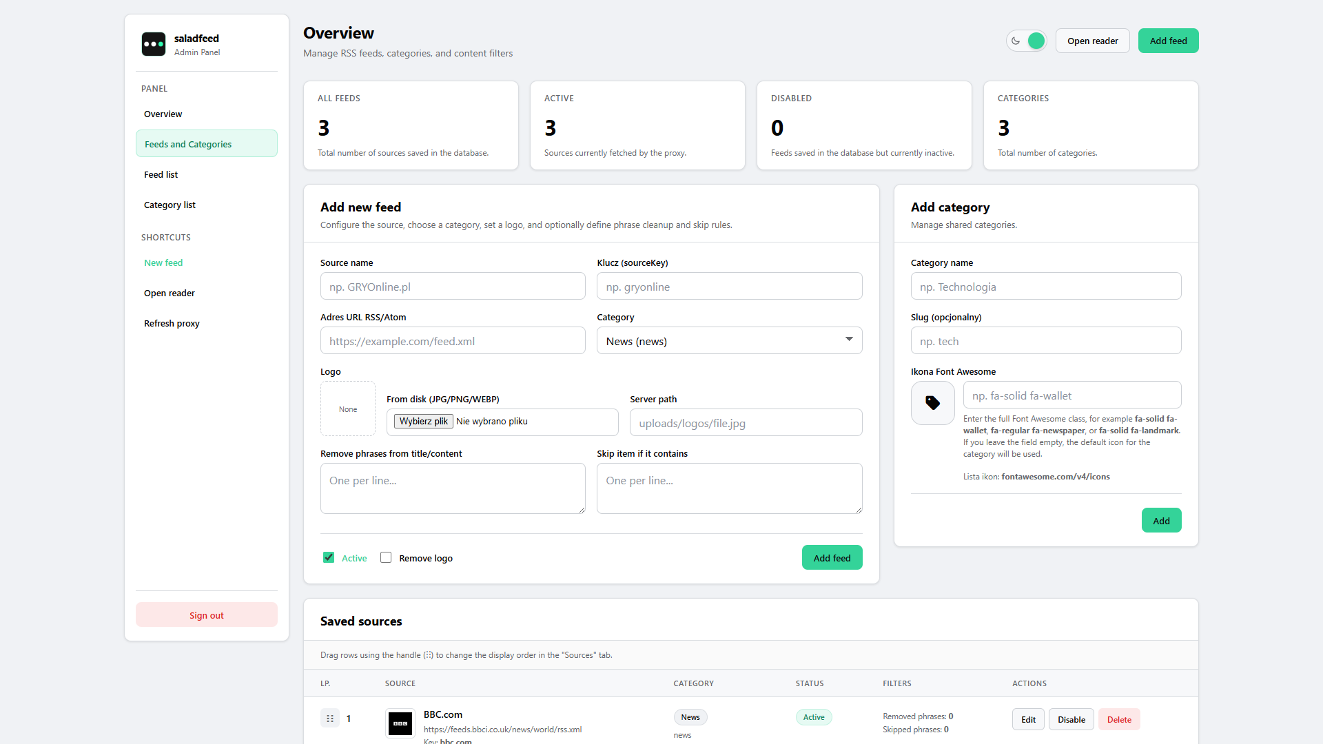The width and height of the screenshot is (1323, 744).
Task: Click the saladfeed admin panel logo icon
Action: pyautogui.click(x=153, y=44)
